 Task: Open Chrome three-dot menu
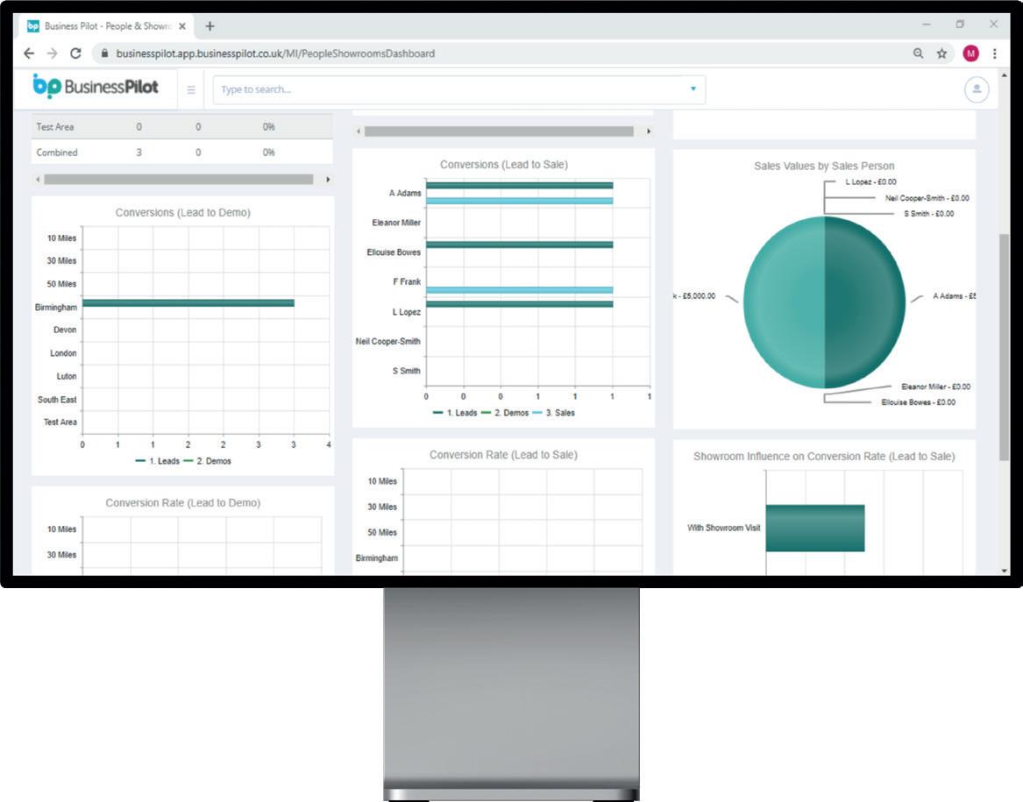click(994, 53)
